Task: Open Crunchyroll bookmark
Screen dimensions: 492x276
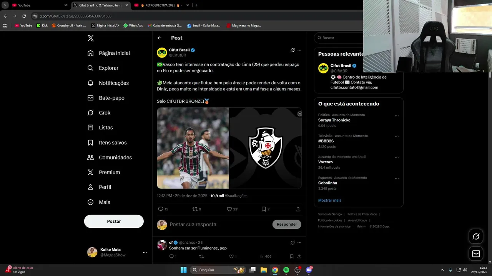Action: tap(69, 26)
